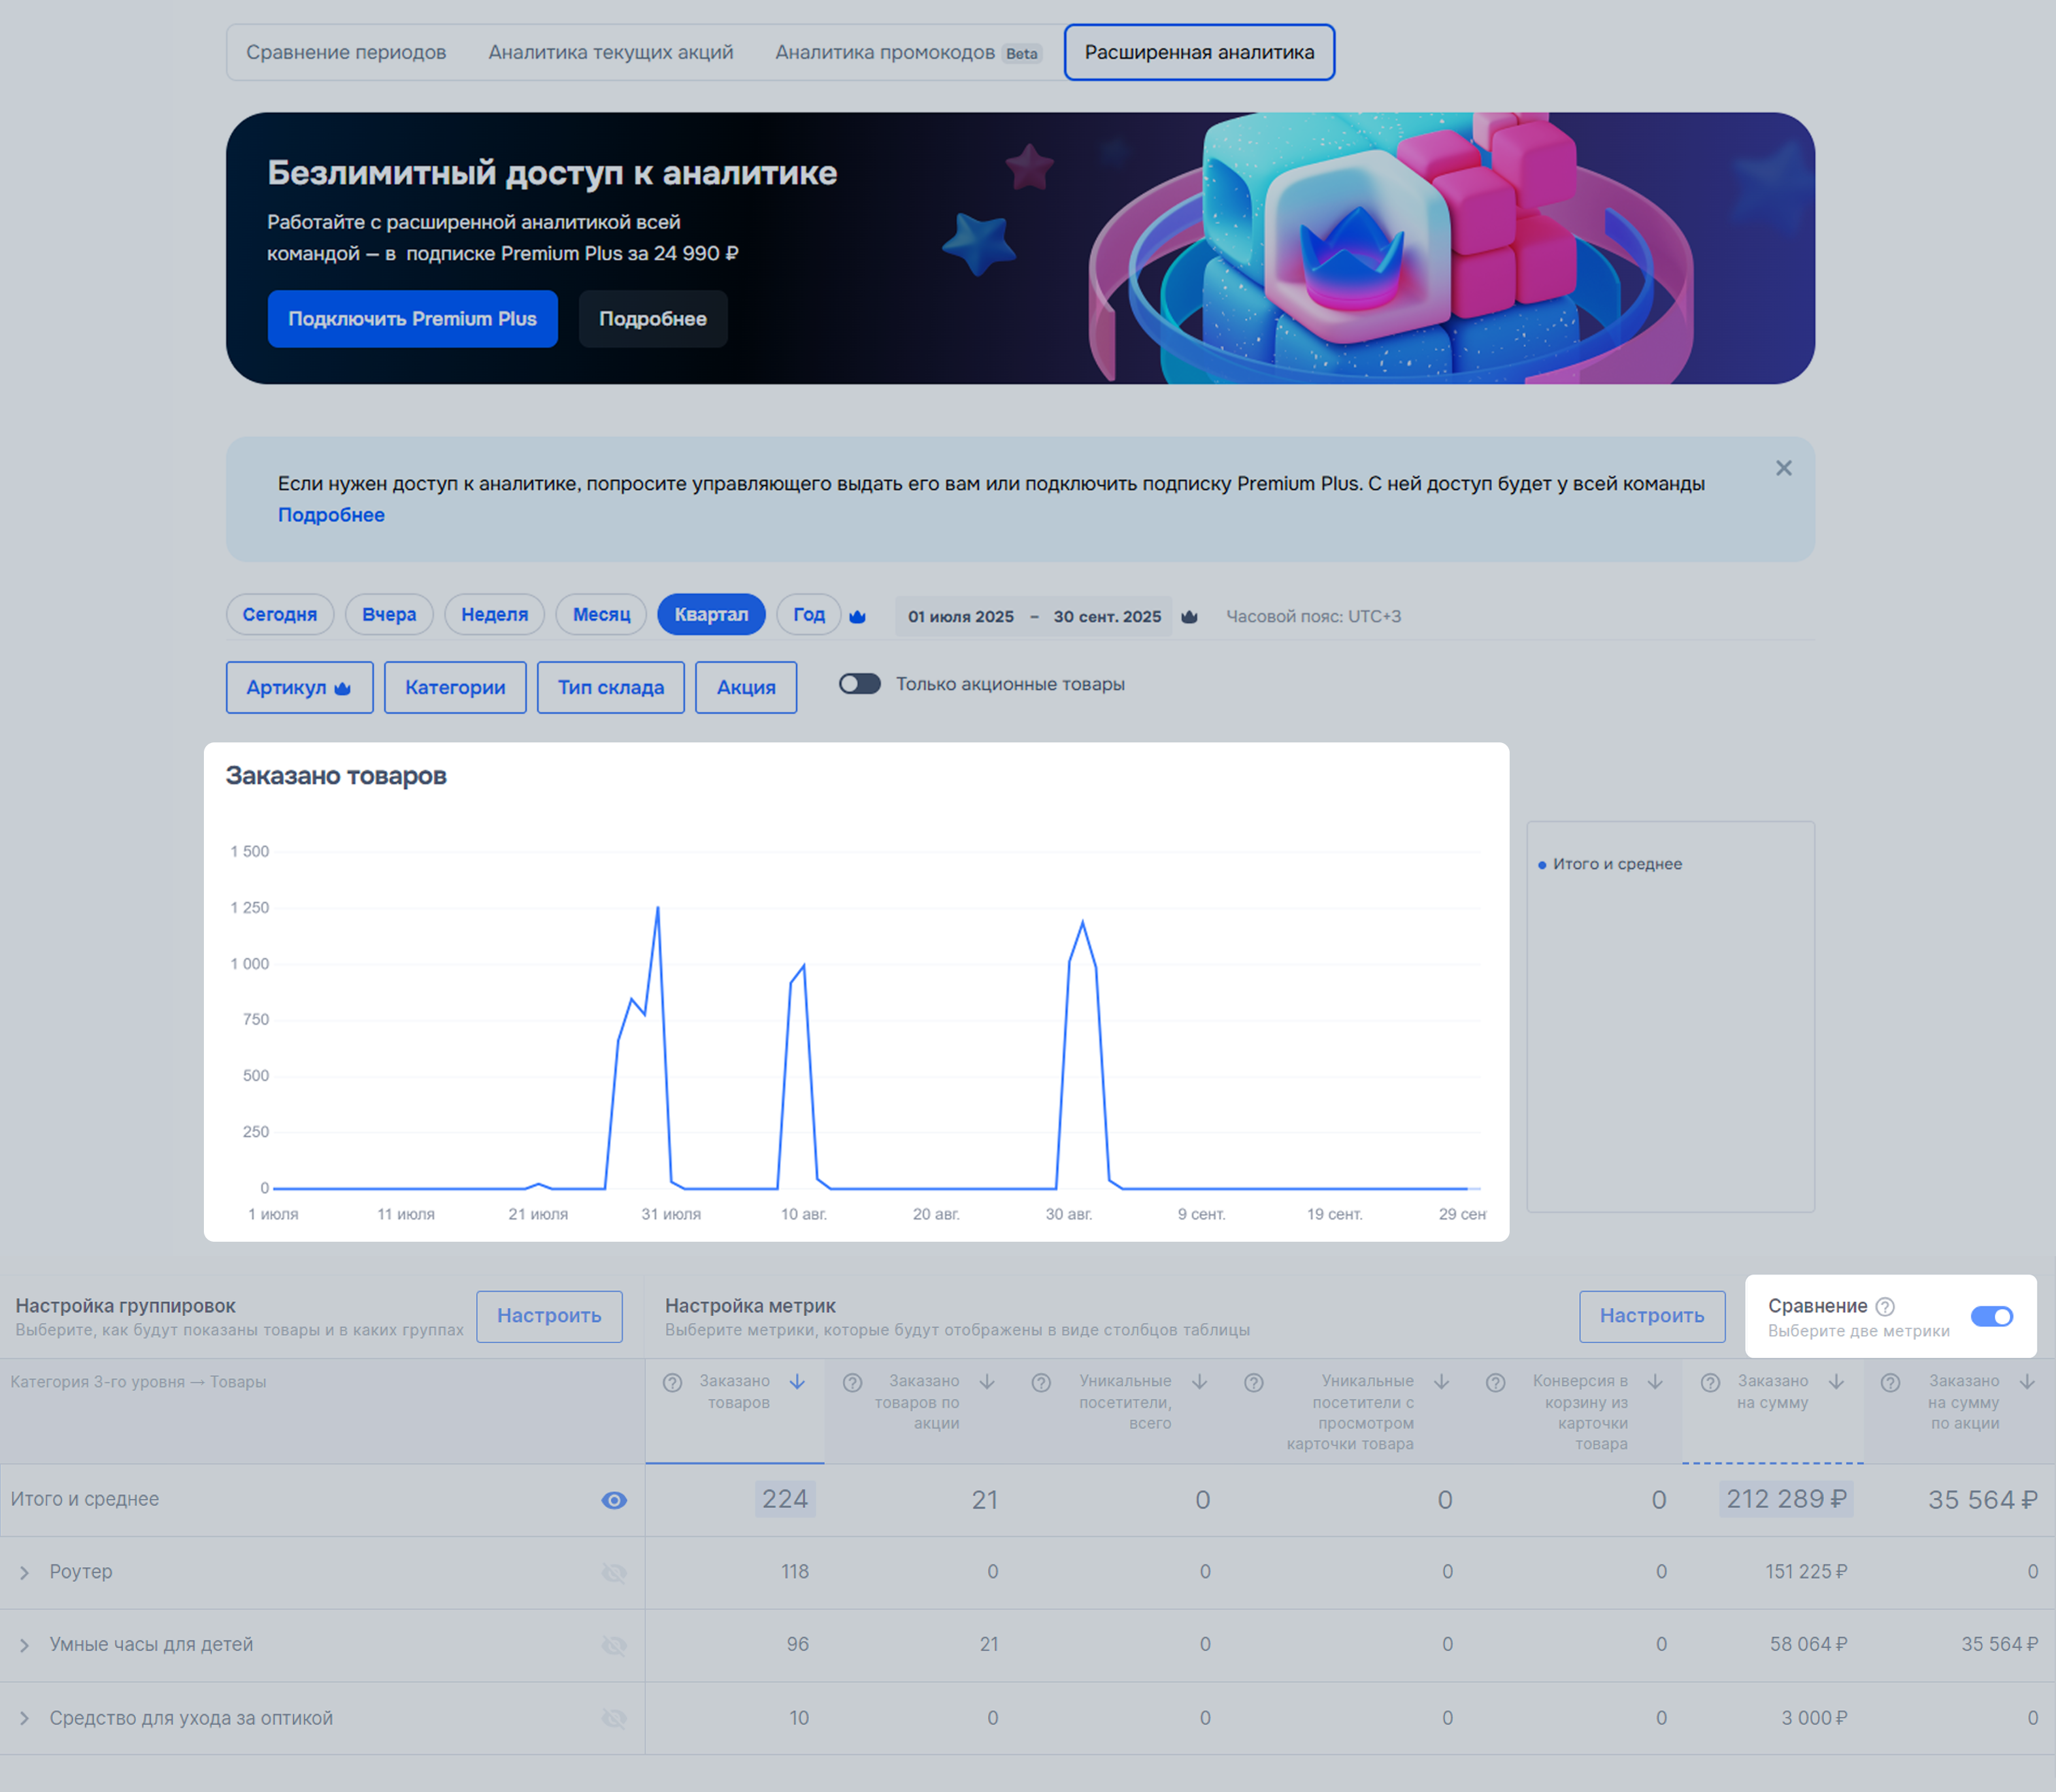Enable Только акционные товары switch
Viewport: 2056px width, 1792px height.
(x=859, y=684)
